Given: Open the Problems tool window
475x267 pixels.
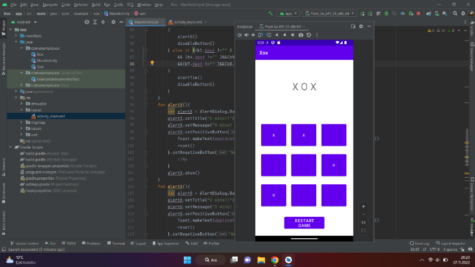Looking at the screenshot, I should point(91,244).
